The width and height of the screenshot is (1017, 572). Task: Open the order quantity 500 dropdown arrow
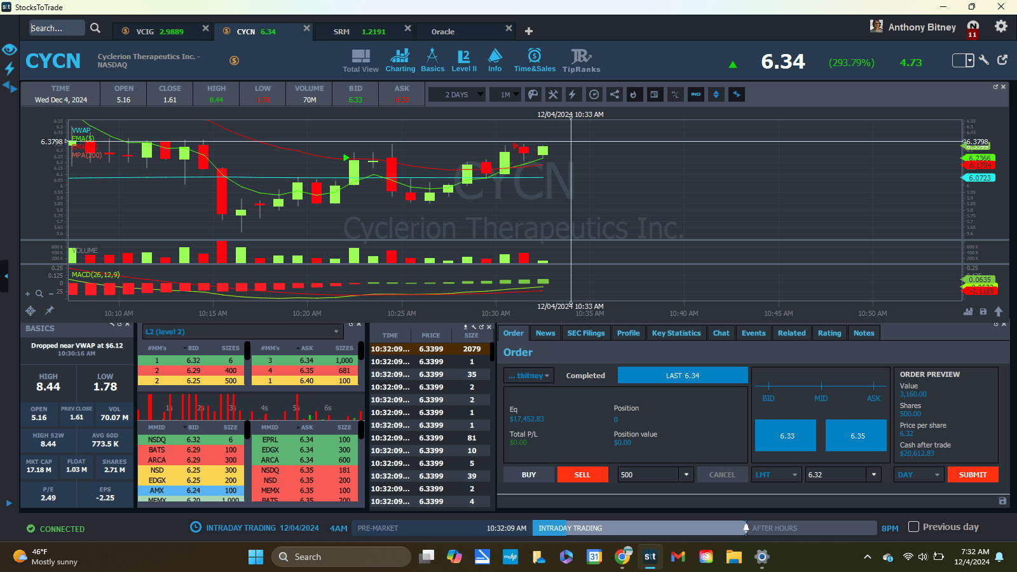[686, 475]
